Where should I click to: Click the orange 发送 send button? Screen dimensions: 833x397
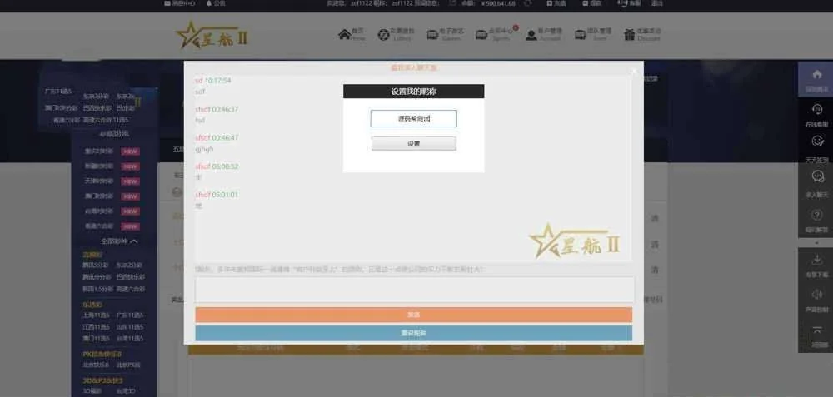pyautogui.click(x=413, y=315)
